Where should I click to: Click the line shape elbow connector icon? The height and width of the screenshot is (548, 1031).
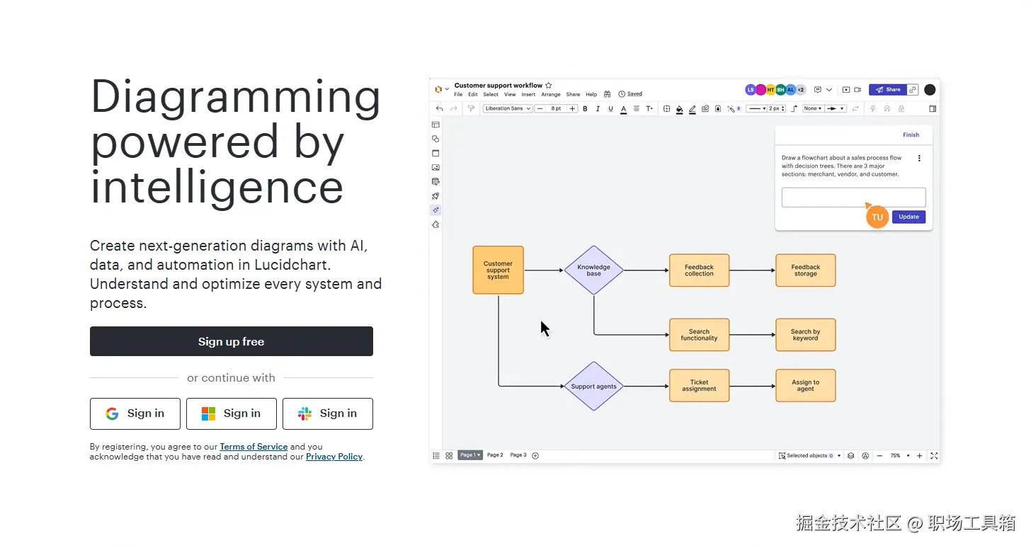coord(794,108)
